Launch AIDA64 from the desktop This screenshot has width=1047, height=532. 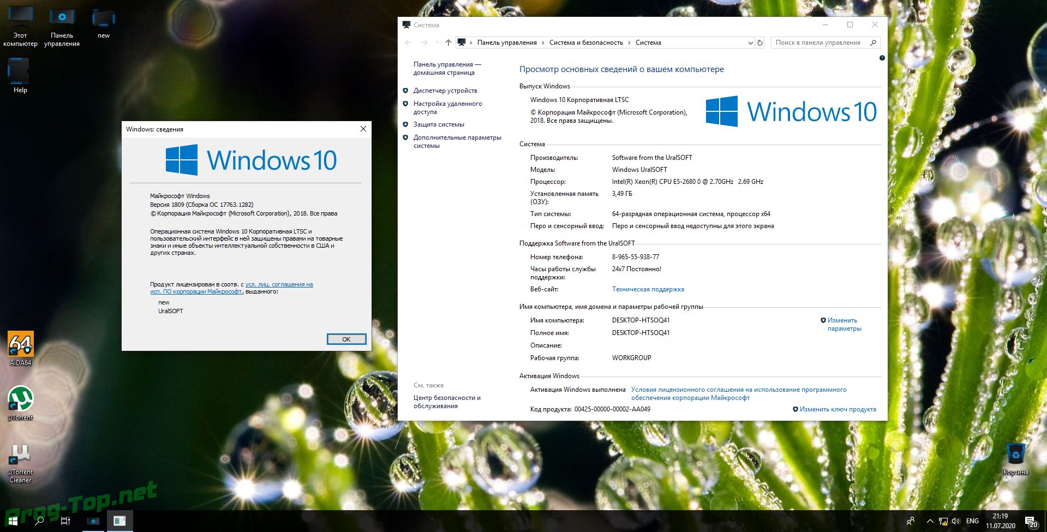pyautogui.click(x=21, y=348)
